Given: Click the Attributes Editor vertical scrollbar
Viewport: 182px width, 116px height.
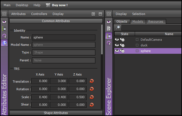Looking at the screenshot, I should pos(102,39).
